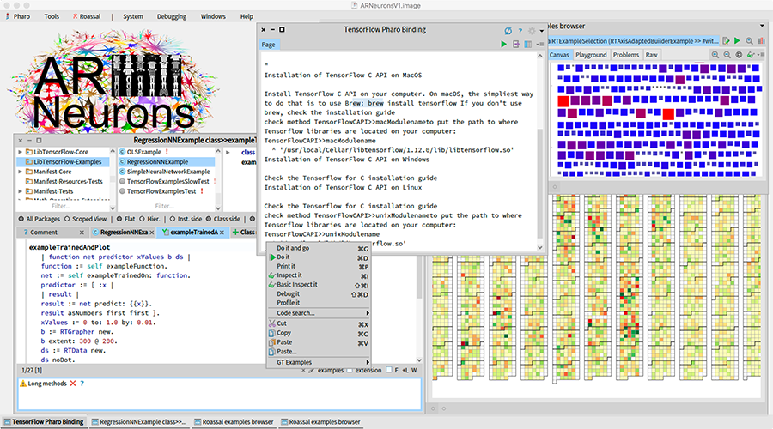773x429 pixels.
Task: Click the package list Filter field
Action: pos(61,206)
